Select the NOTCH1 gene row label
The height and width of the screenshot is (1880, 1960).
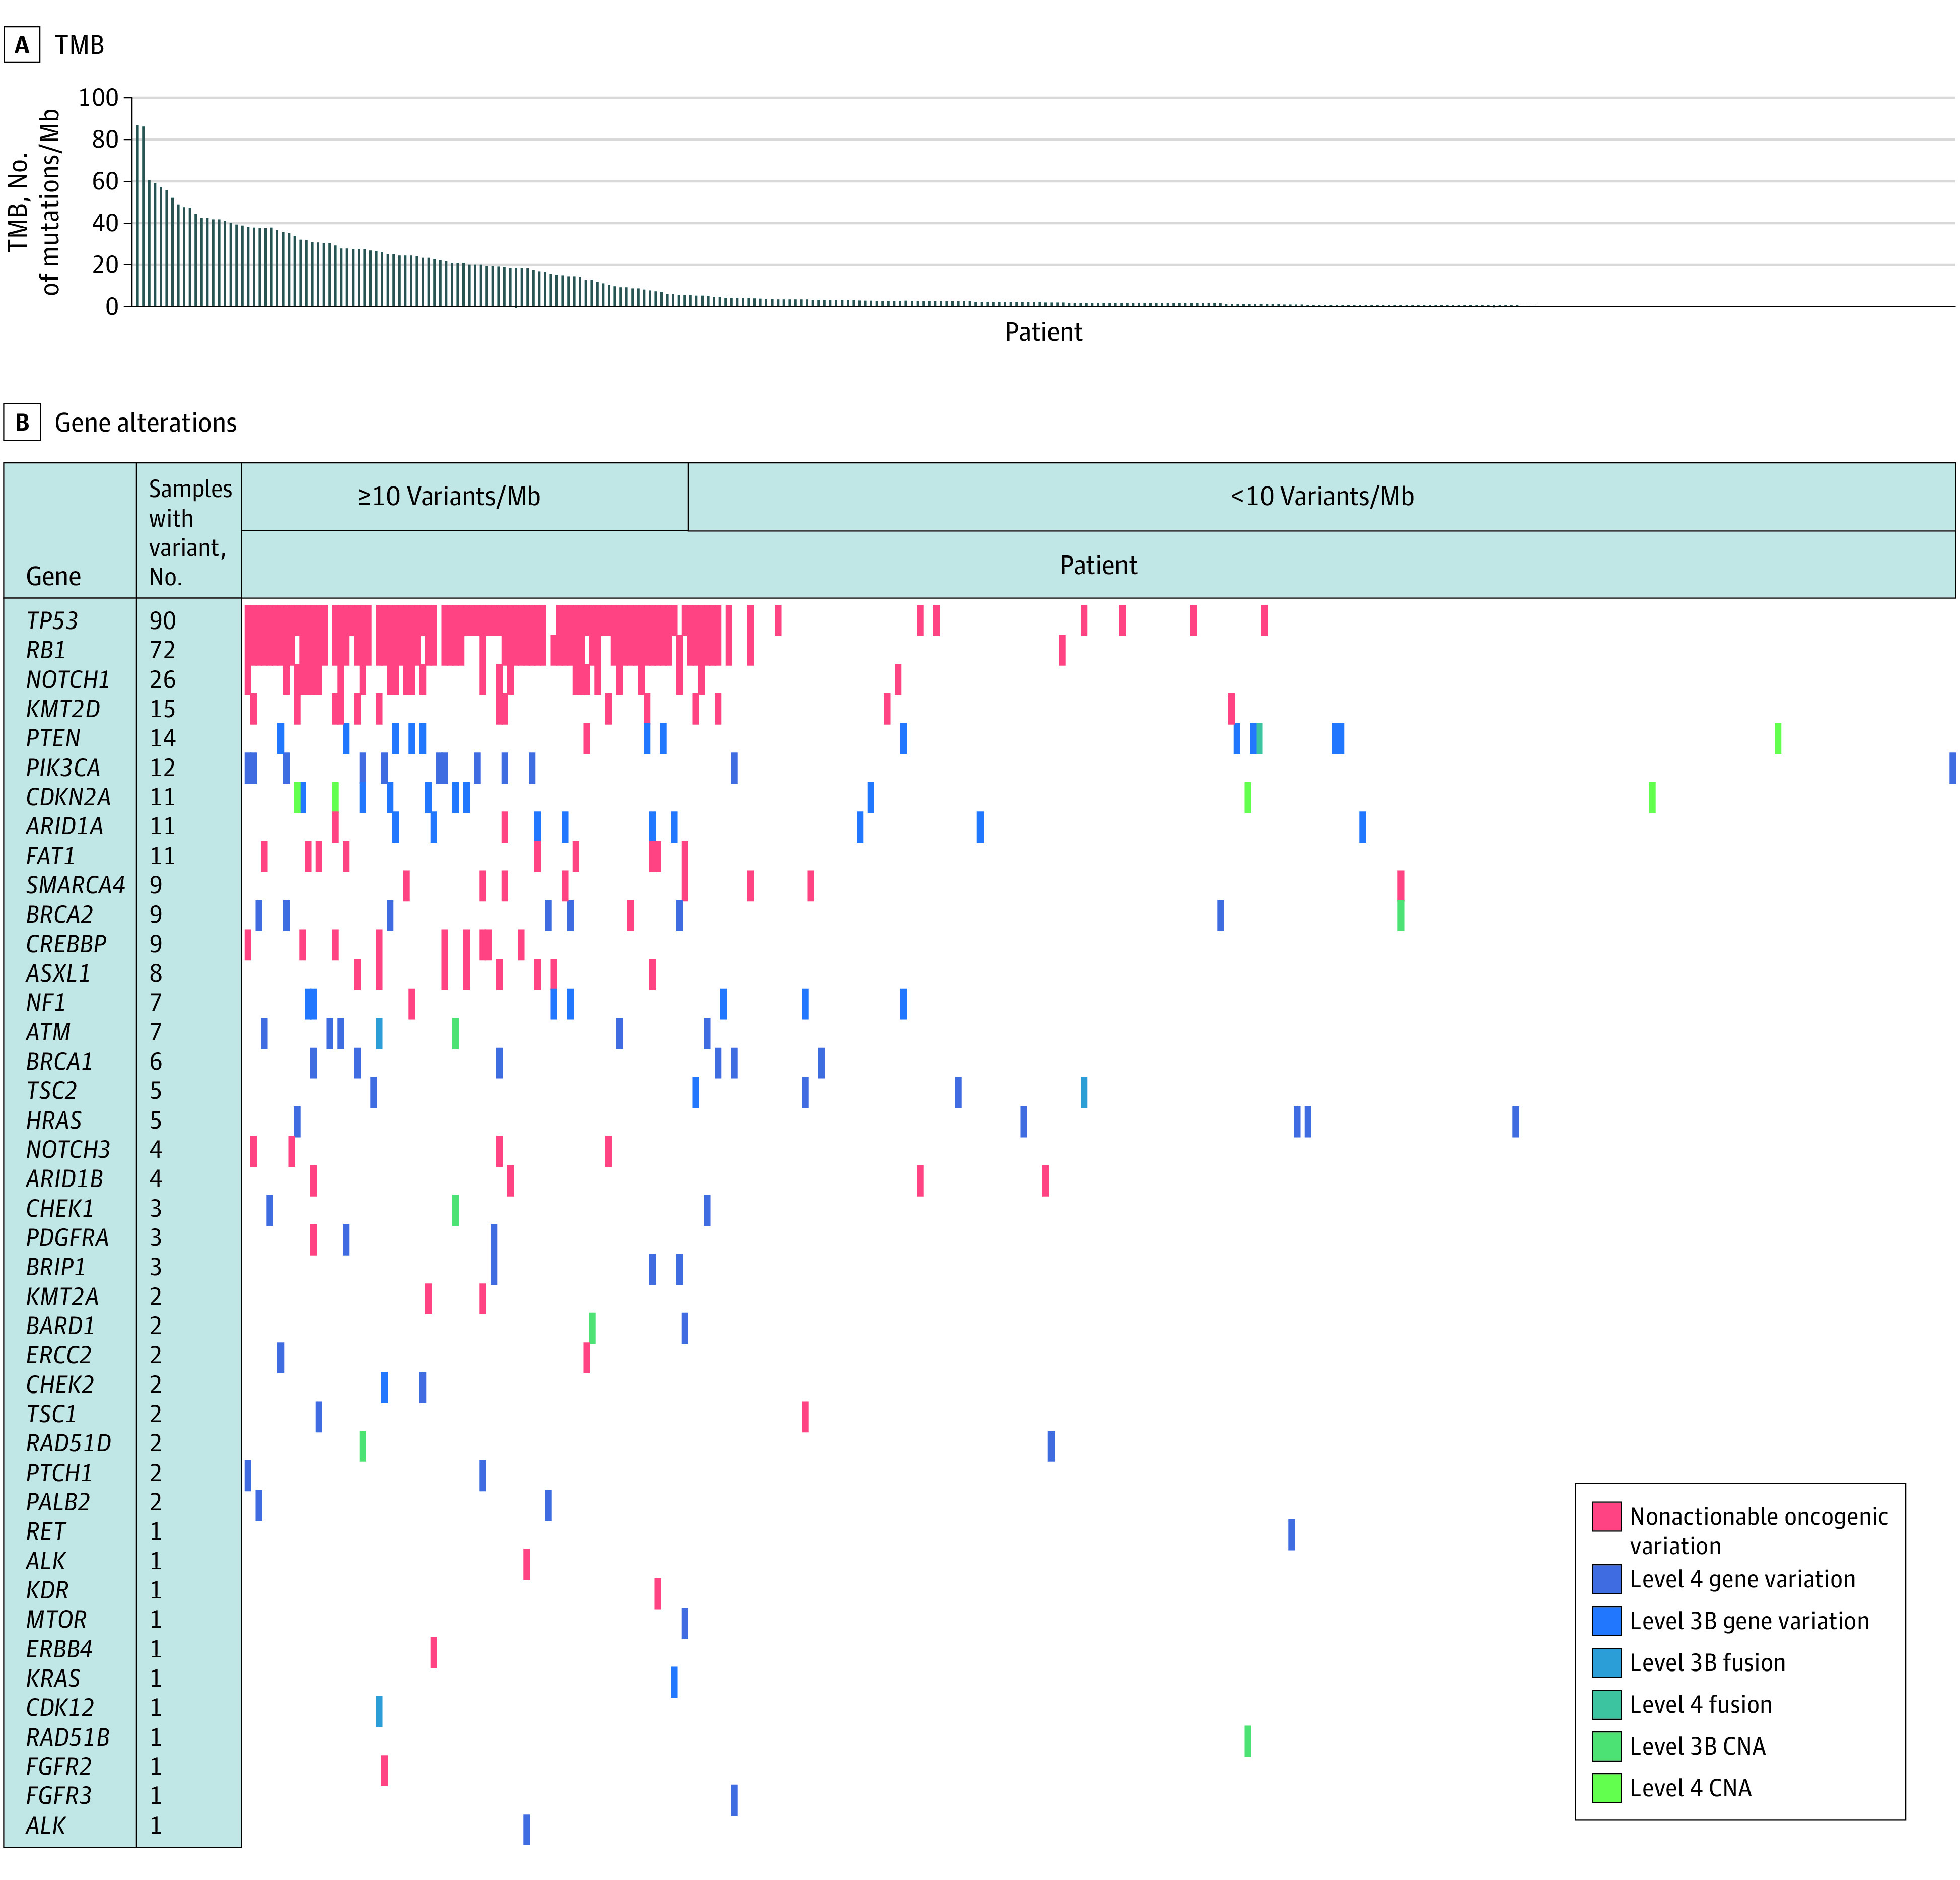pos(68,680)
